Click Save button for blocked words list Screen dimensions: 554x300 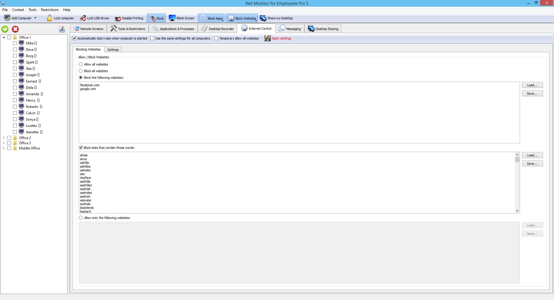tap(532, 163)
